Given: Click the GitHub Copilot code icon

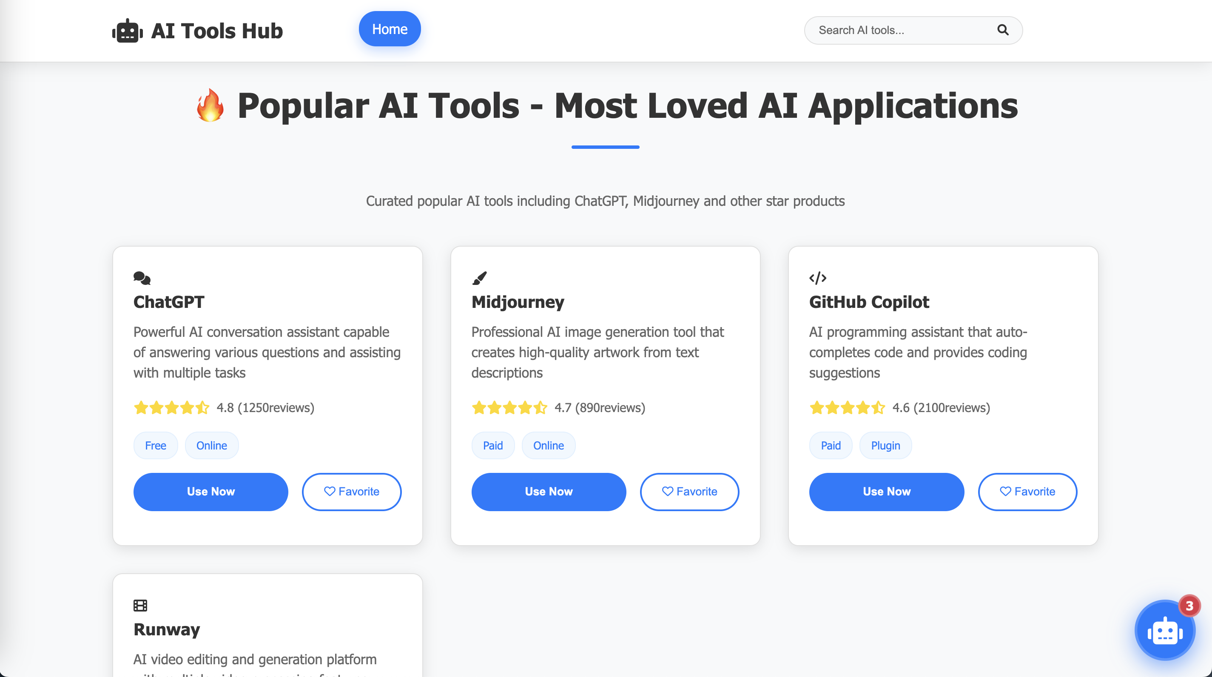Looking at the screenshot, I should 817,278.
